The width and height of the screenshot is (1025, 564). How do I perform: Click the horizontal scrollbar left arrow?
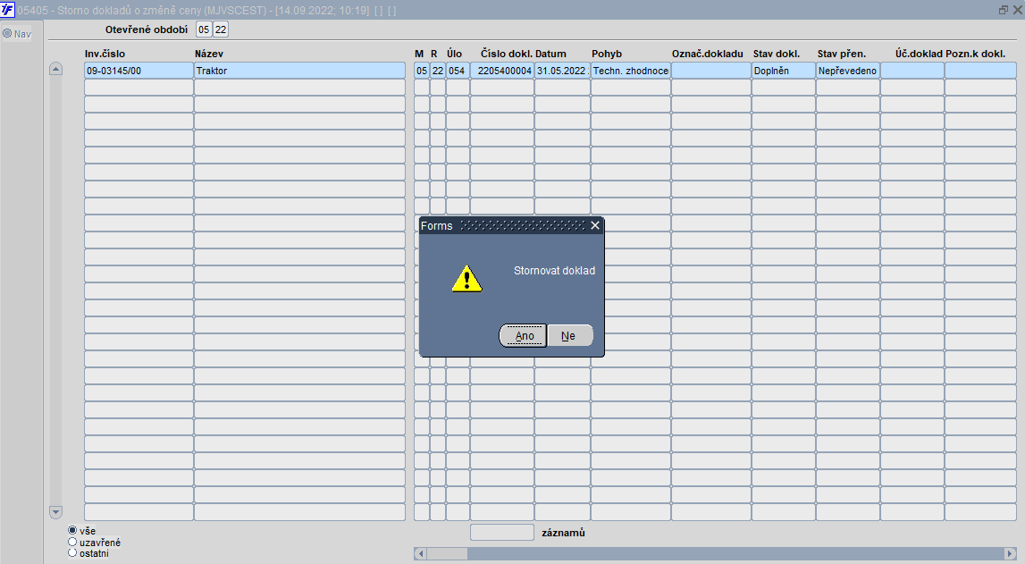(x=421, y=553)
